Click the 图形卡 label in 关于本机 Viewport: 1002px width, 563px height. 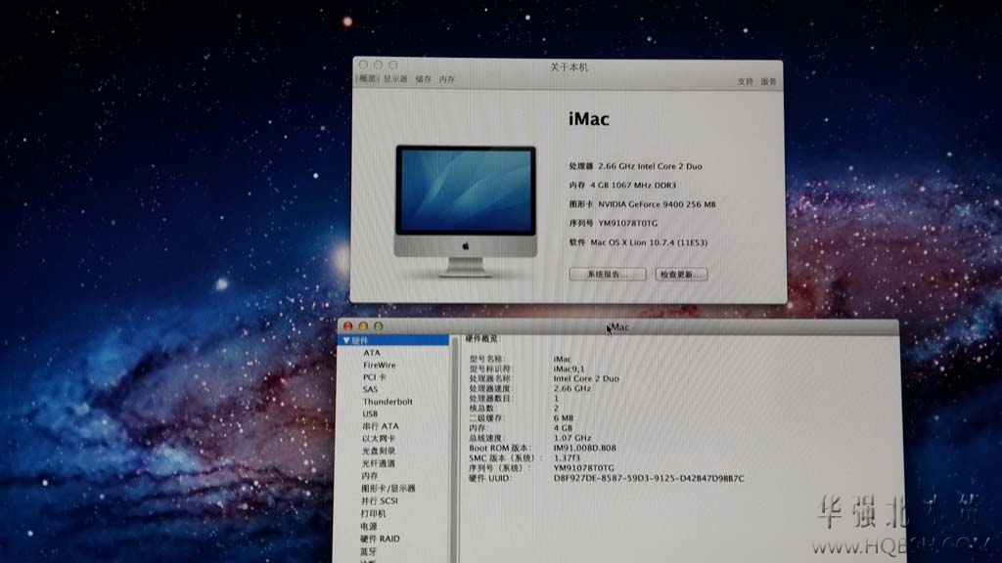(x=581, y=204)
